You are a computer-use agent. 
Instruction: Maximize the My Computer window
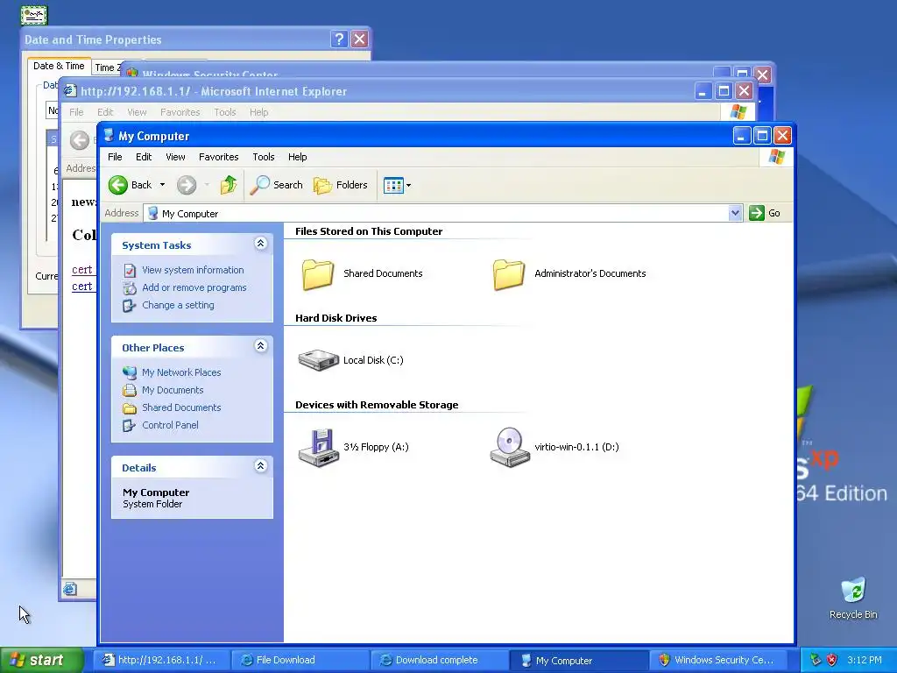762,136
